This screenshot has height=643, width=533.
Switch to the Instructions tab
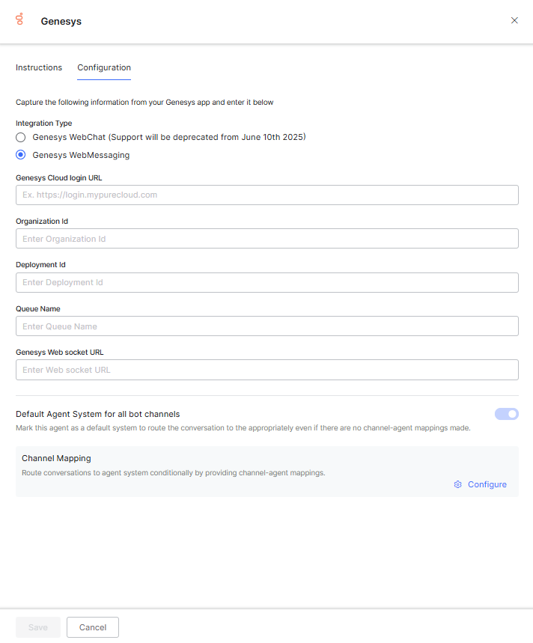click(39, 67)
